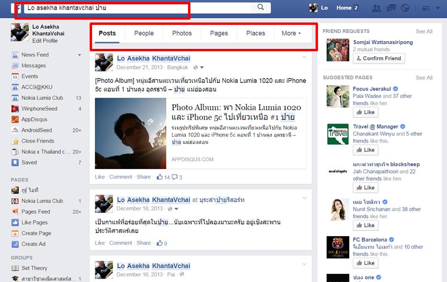Image resolution: width=447 pixels, height=282 pixels.
Task: Open the photo album link thumbnail
Action: click(x=130, y=134)
